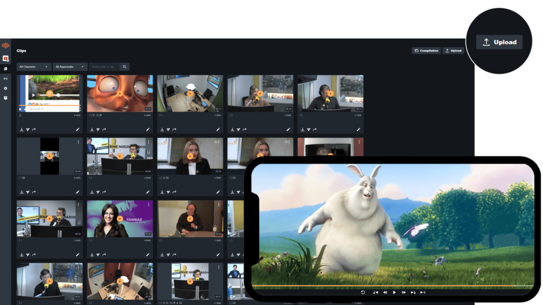Edit the first clip using the pencil icon
This screenshot has width=543, height=305.
coord(78,129)
